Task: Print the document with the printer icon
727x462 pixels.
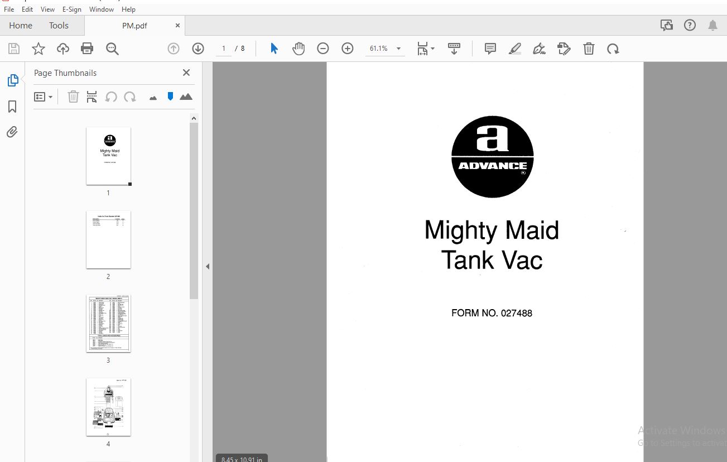Action: [87, 49]
